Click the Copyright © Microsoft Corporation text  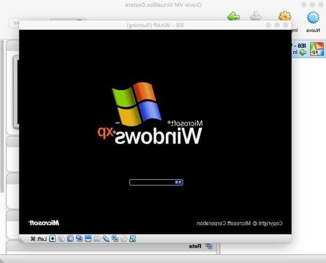(x=239, y=223)
